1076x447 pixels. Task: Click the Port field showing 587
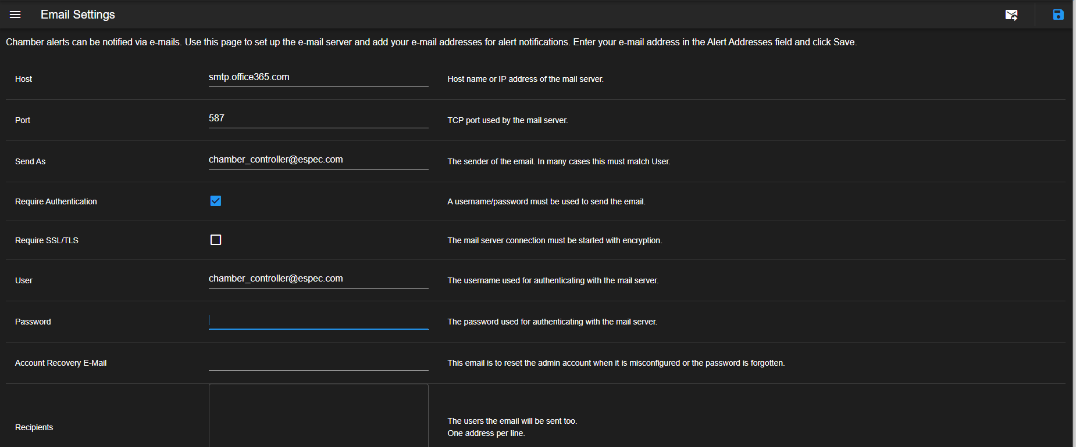319,118
